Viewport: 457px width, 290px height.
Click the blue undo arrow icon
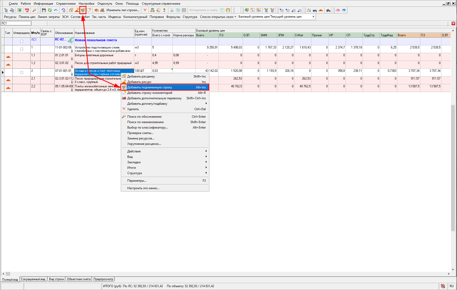[x=56, y=10]
